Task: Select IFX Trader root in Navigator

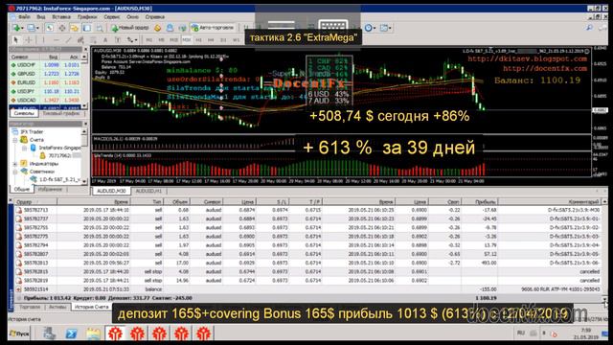Action: (x=28, y=132)
